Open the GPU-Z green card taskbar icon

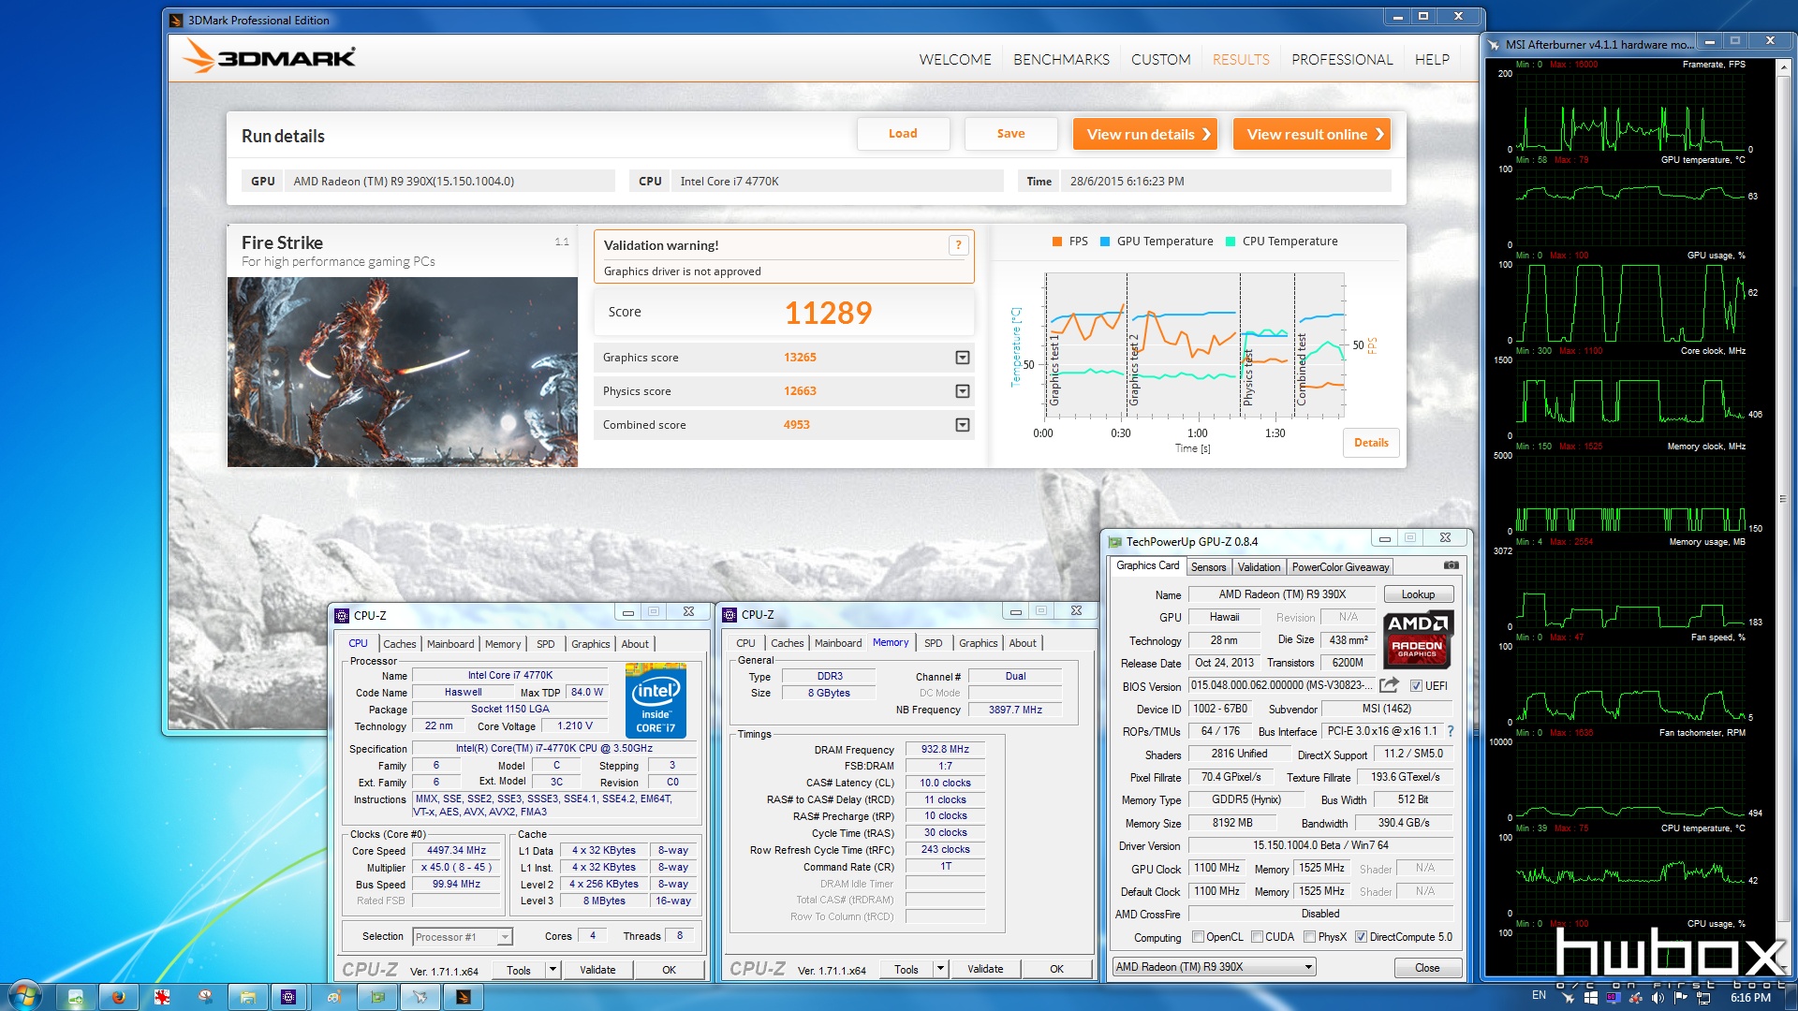377,997
